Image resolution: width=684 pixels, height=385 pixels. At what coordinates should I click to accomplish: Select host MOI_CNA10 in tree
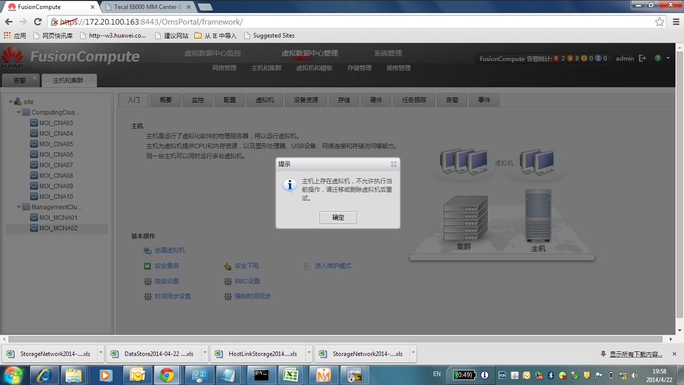(56, 197)
